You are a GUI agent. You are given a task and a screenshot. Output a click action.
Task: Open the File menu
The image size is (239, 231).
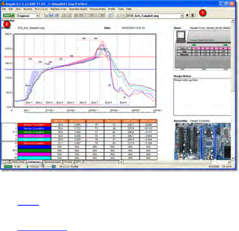pos(4,9)
